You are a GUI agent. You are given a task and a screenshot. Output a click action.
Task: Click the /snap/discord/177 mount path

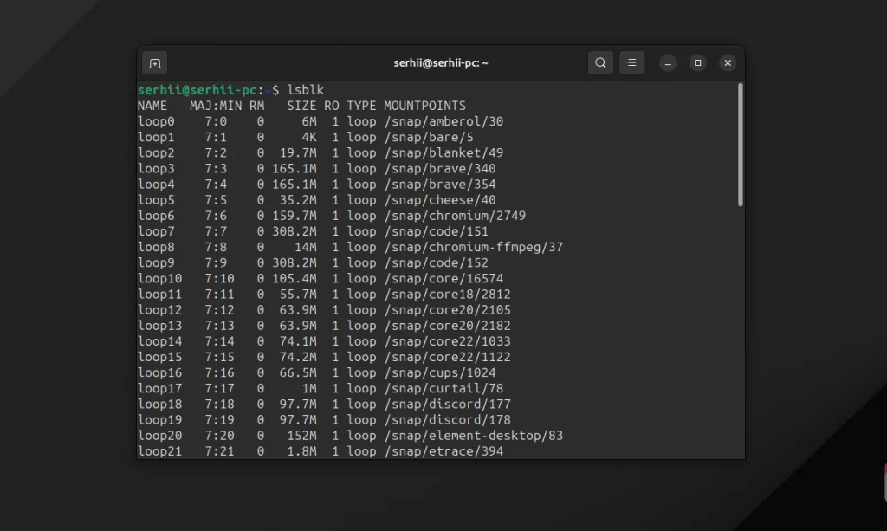click(x=447, y=405)
